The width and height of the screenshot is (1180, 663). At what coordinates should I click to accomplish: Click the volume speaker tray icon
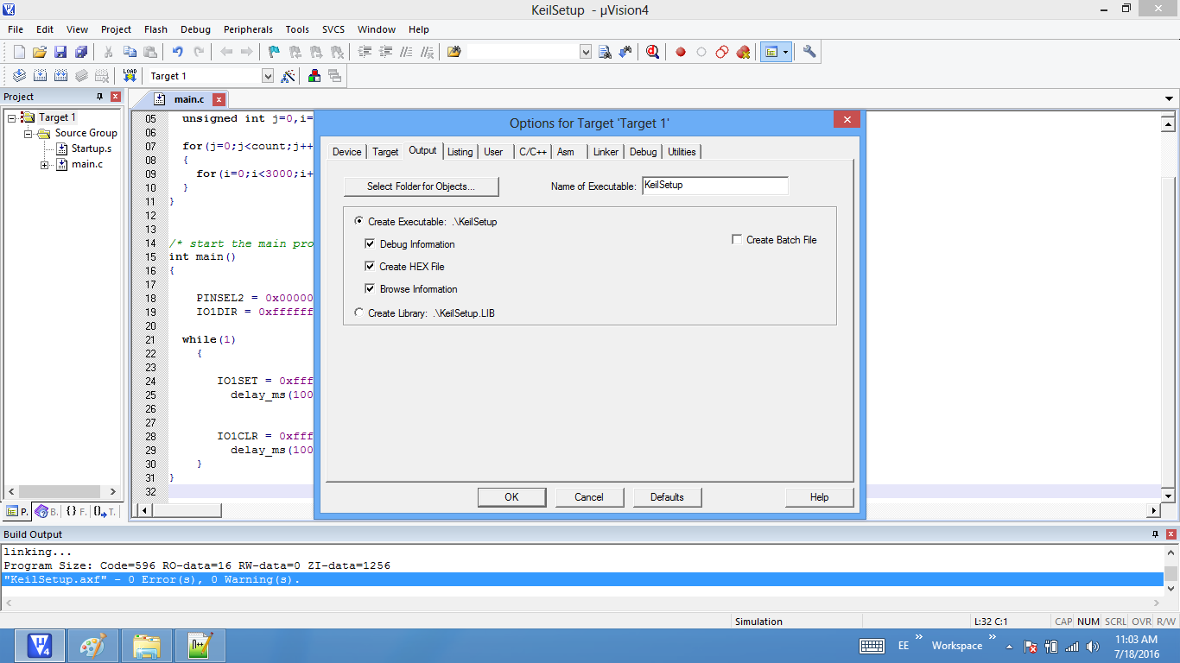(x=1093, y=647)
